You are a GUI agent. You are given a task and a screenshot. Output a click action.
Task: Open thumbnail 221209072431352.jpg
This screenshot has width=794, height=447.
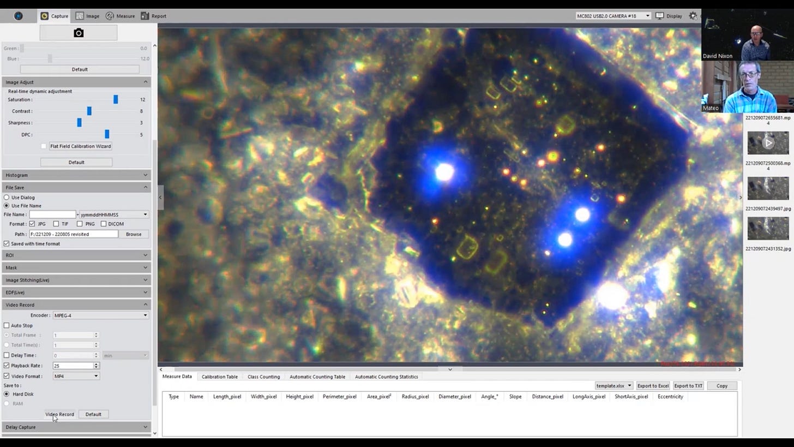pyautogui.click(x=768, y=228)
